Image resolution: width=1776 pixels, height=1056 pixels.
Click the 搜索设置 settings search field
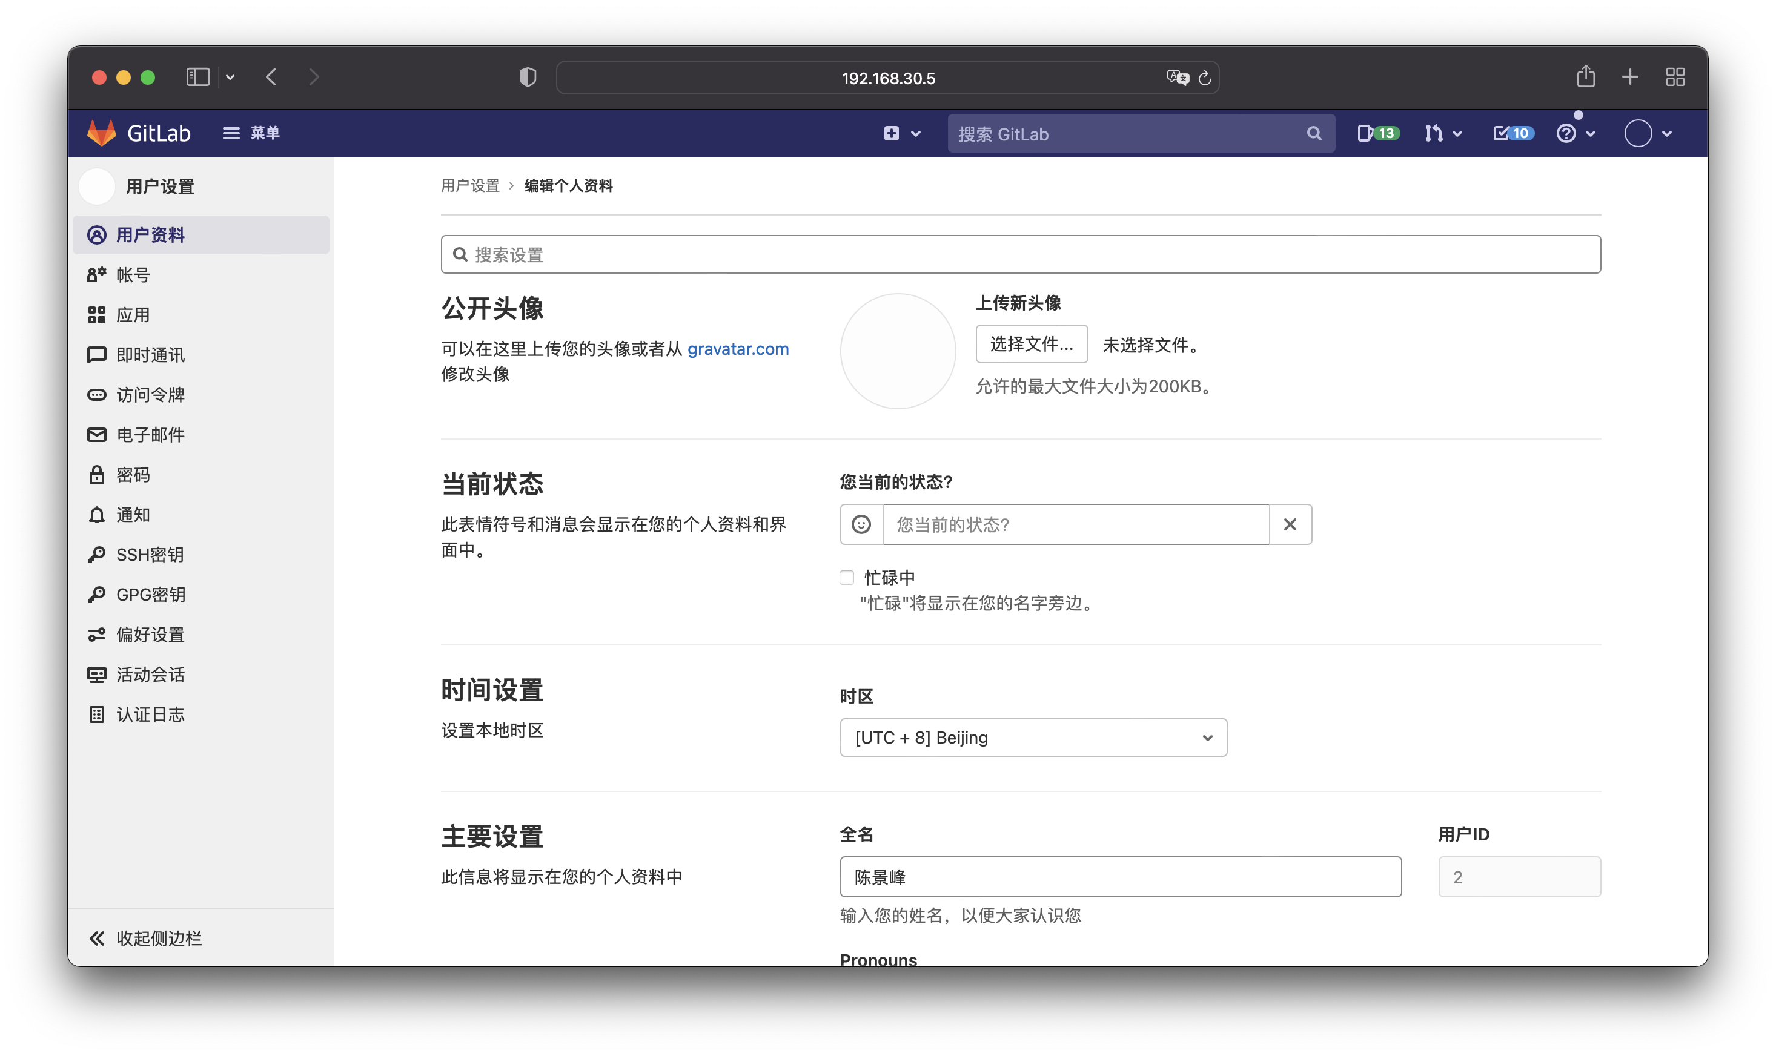coord(1020,255)
